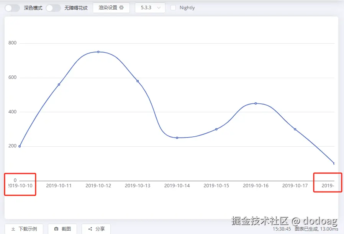
Task: Click the 分享 button
Action: [96, 229]
